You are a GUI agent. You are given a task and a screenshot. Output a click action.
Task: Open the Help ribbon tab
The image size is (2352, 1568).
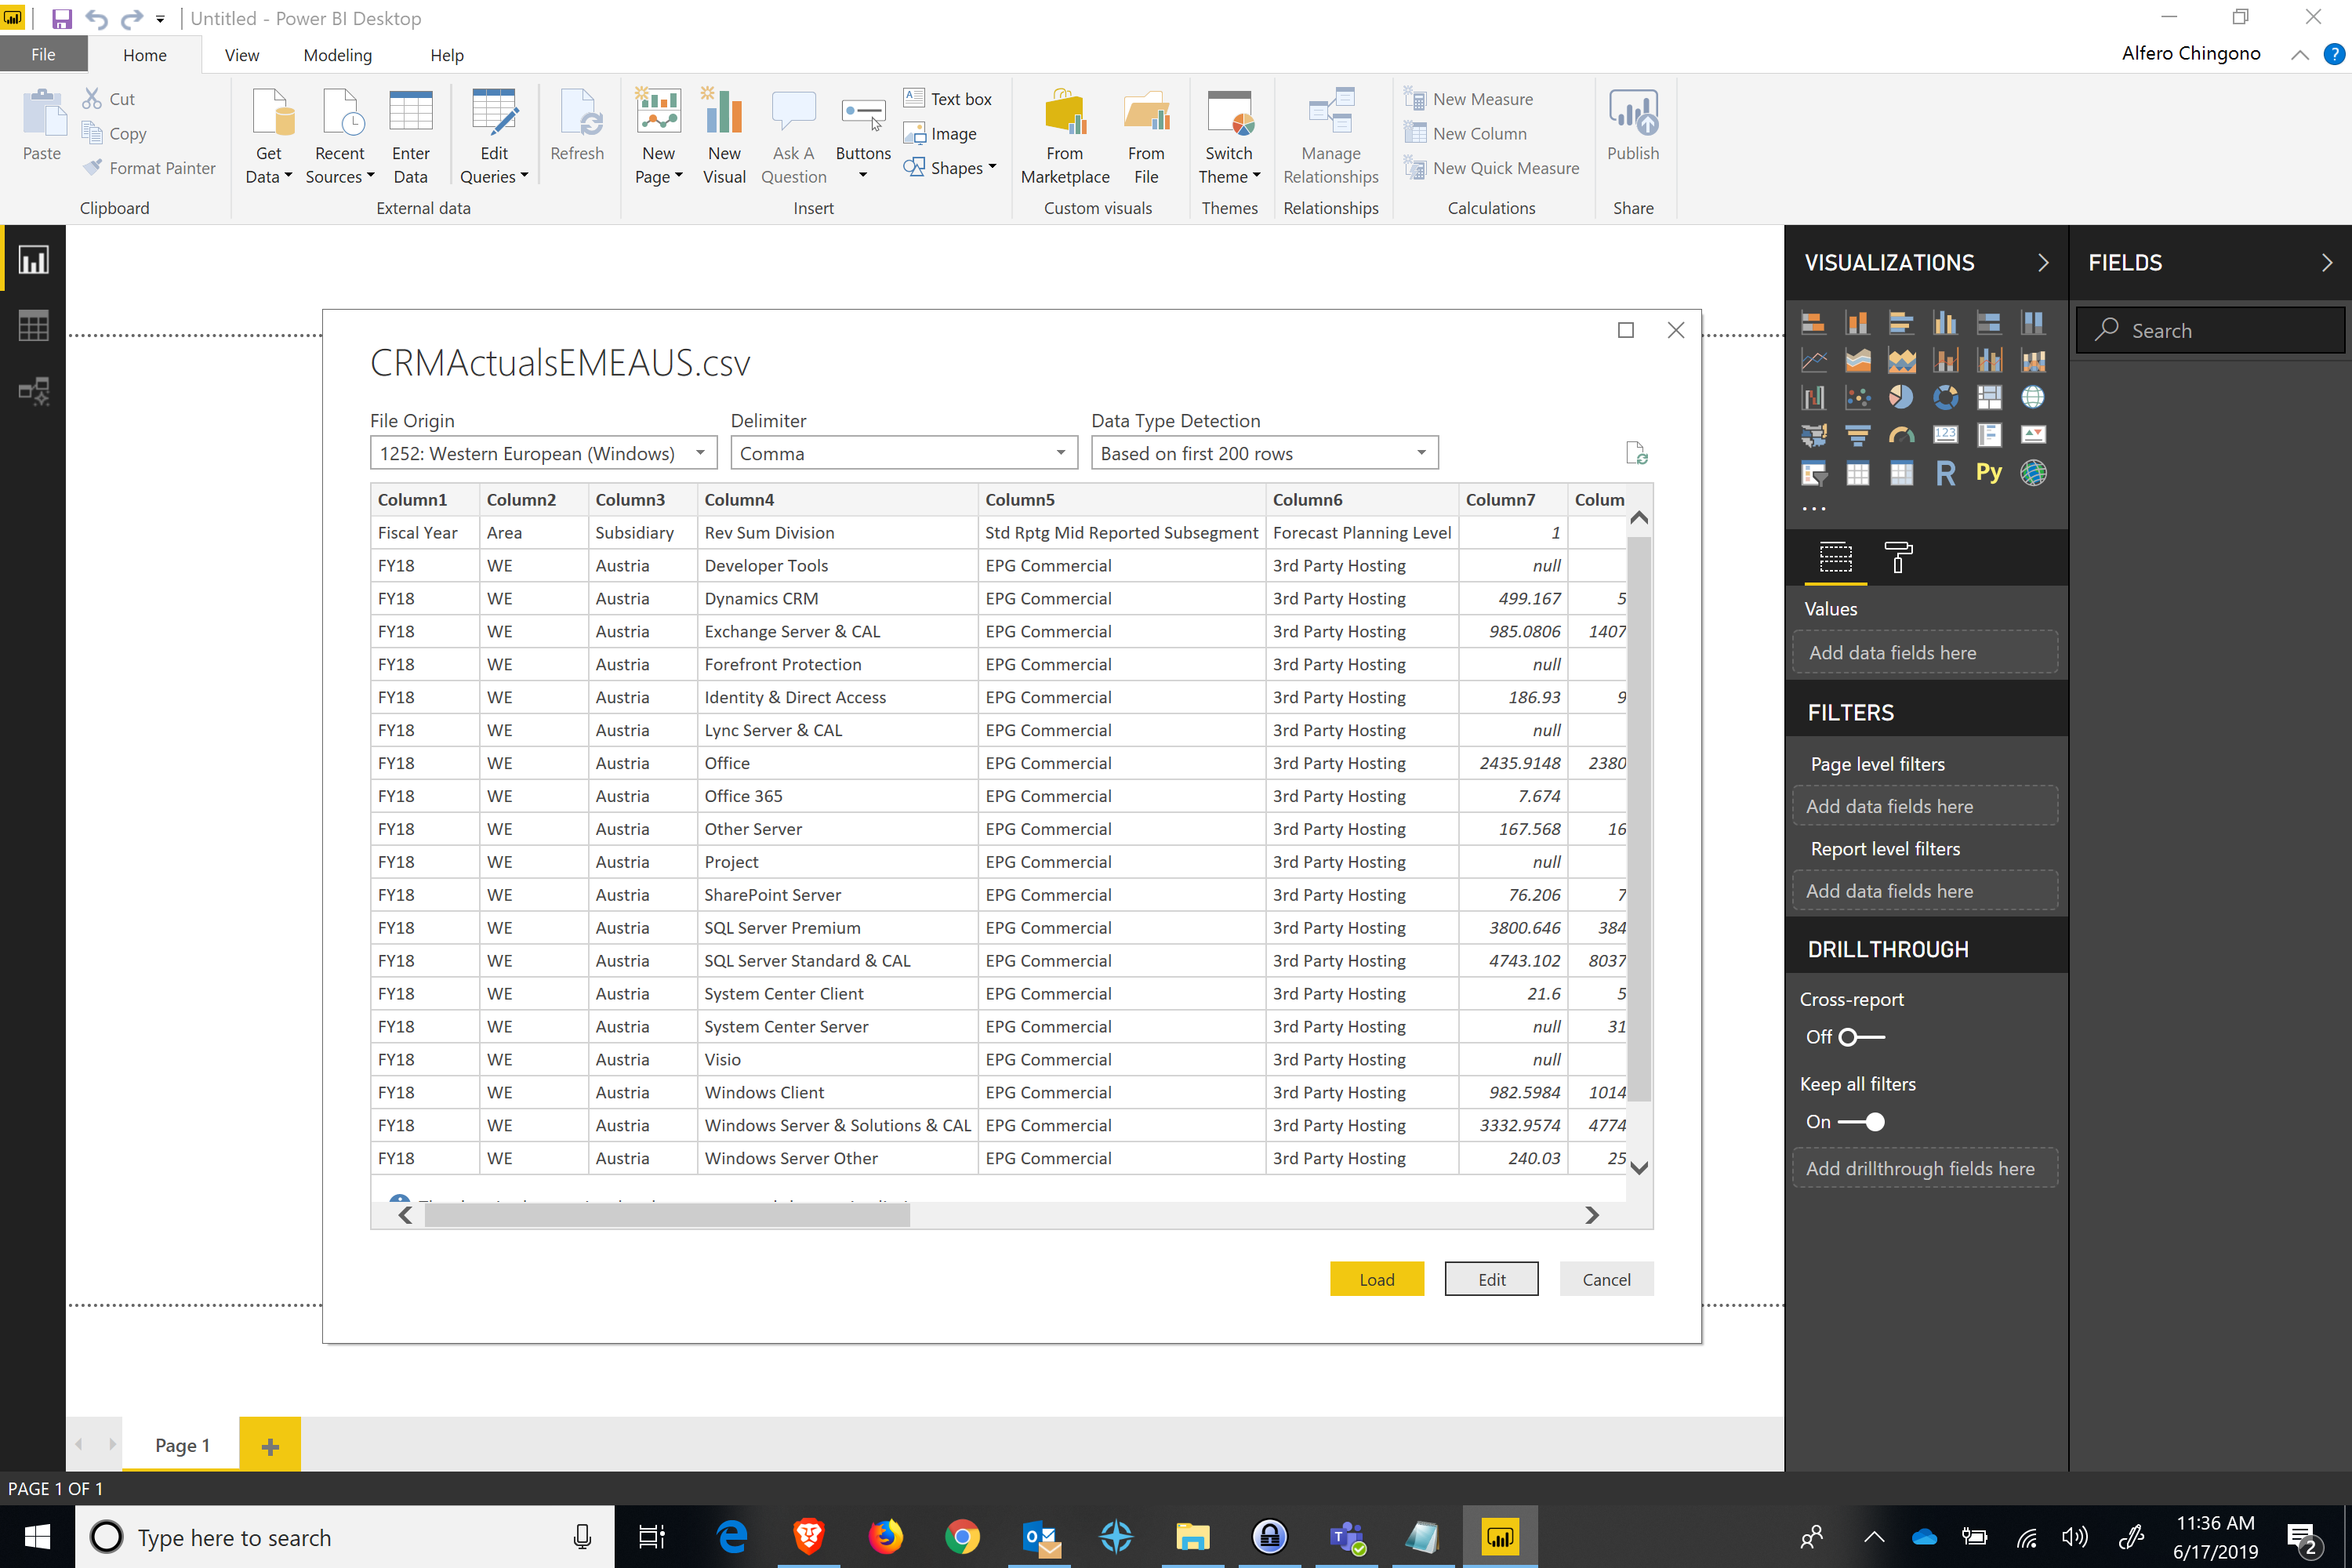[x=446, y=55]
